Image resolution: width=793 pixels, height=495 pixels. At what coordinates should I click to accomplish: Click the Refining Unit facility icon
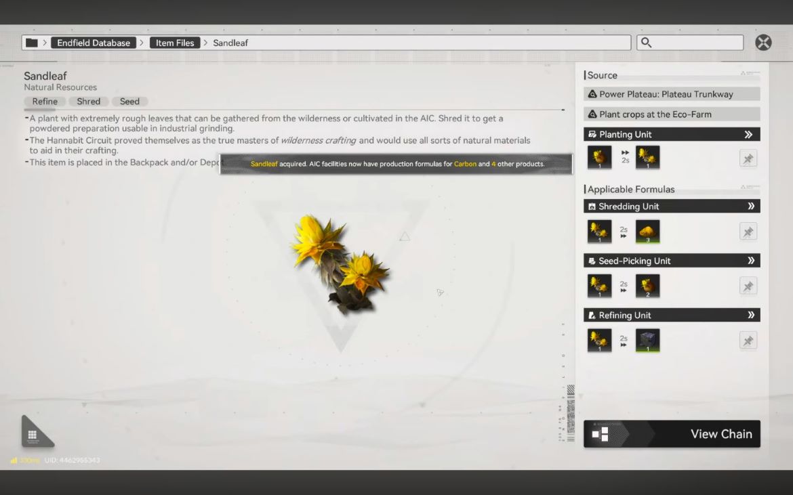tap(592, 316)
